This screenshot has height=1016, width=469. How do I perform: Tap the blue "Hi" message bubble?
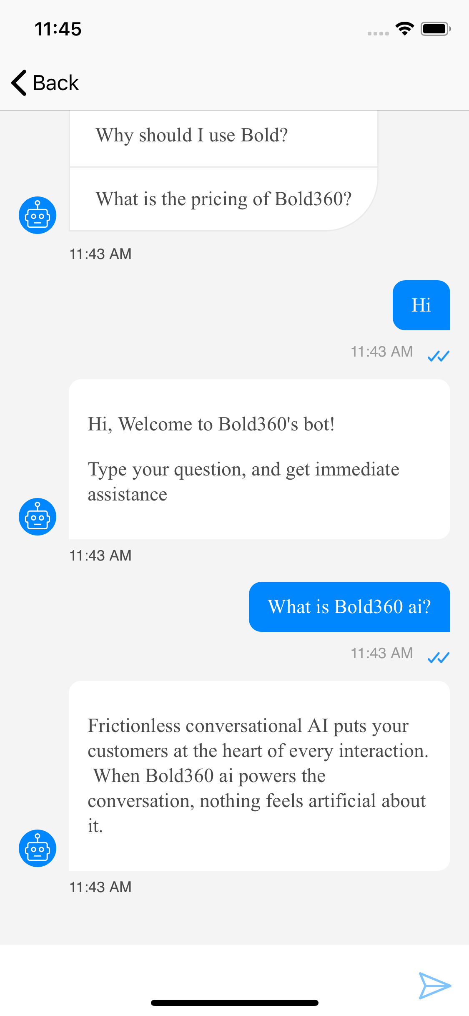(421, 305)
